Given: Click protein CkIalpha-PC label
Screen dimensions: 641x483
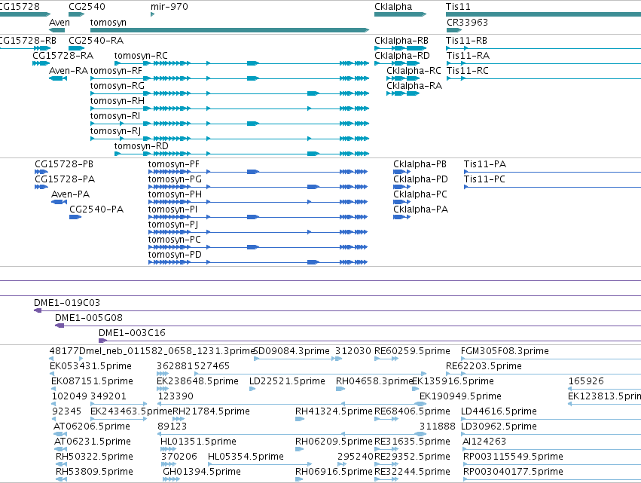Looking at the screenshot, I should pos(420,194).
